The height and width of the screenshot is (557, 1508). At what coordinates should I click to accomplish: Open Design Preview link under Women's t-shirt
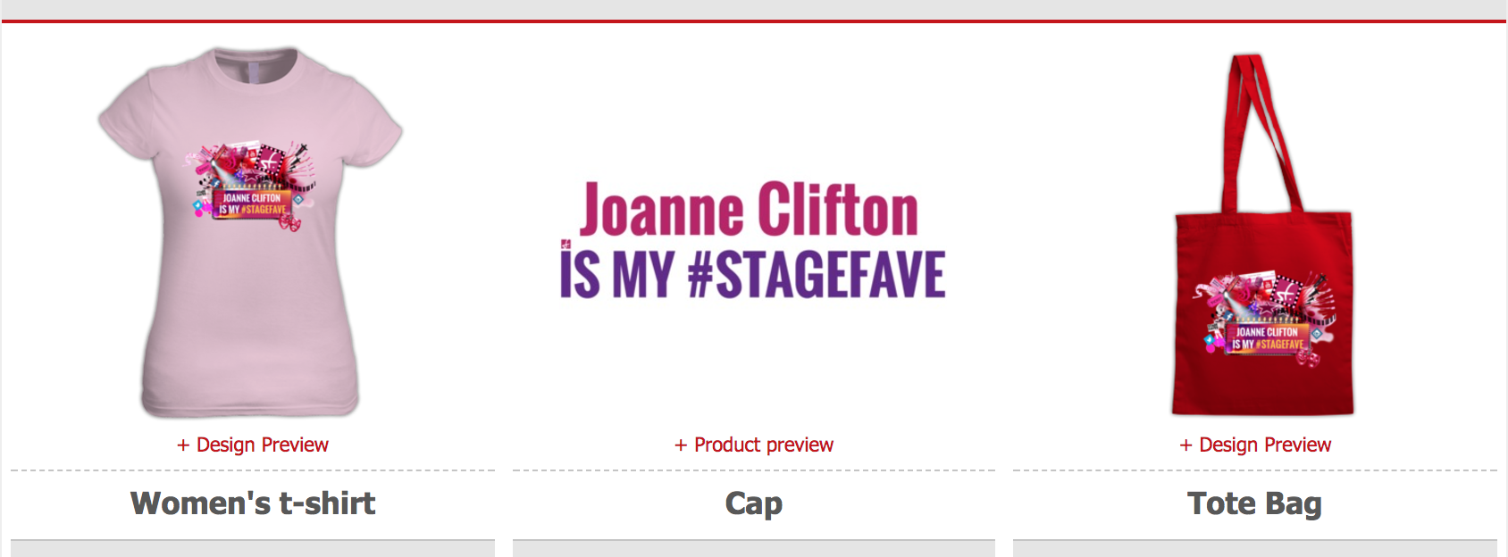253,445
